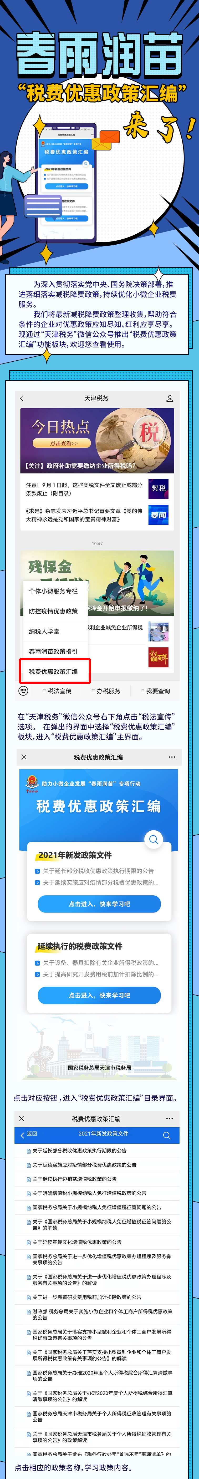Open 关于延长部分税收优惠政策执行期限的公告 in document list
Screen dimensions: 199x1479
coord(79,1150)
